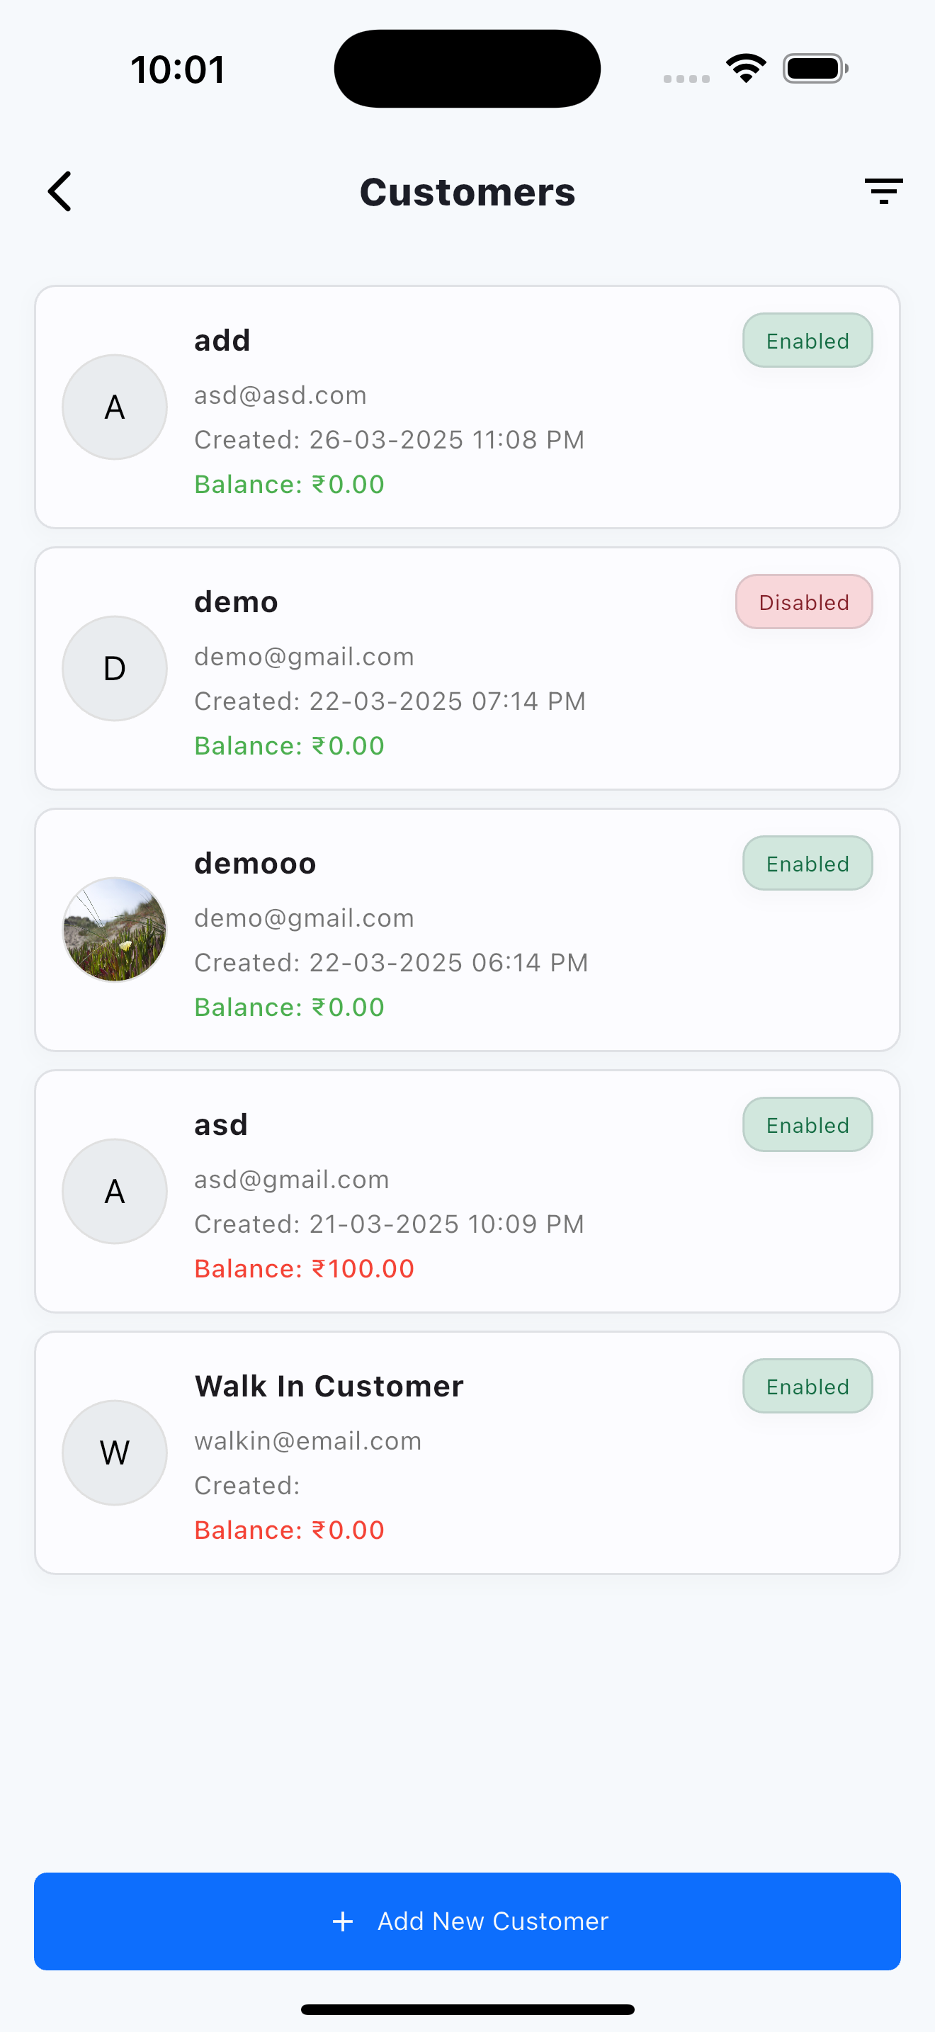935x2032 pixels.
Task: Toggle Enabled badge for customer add
Action: 807,341
